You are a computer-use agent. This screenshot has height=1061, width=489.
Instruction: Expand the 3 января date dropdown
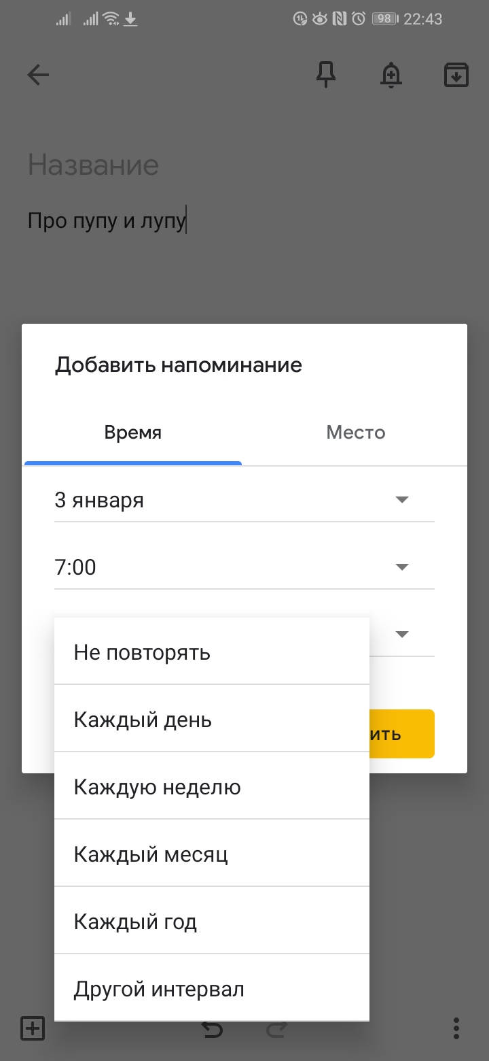click(x=244, y=501)
